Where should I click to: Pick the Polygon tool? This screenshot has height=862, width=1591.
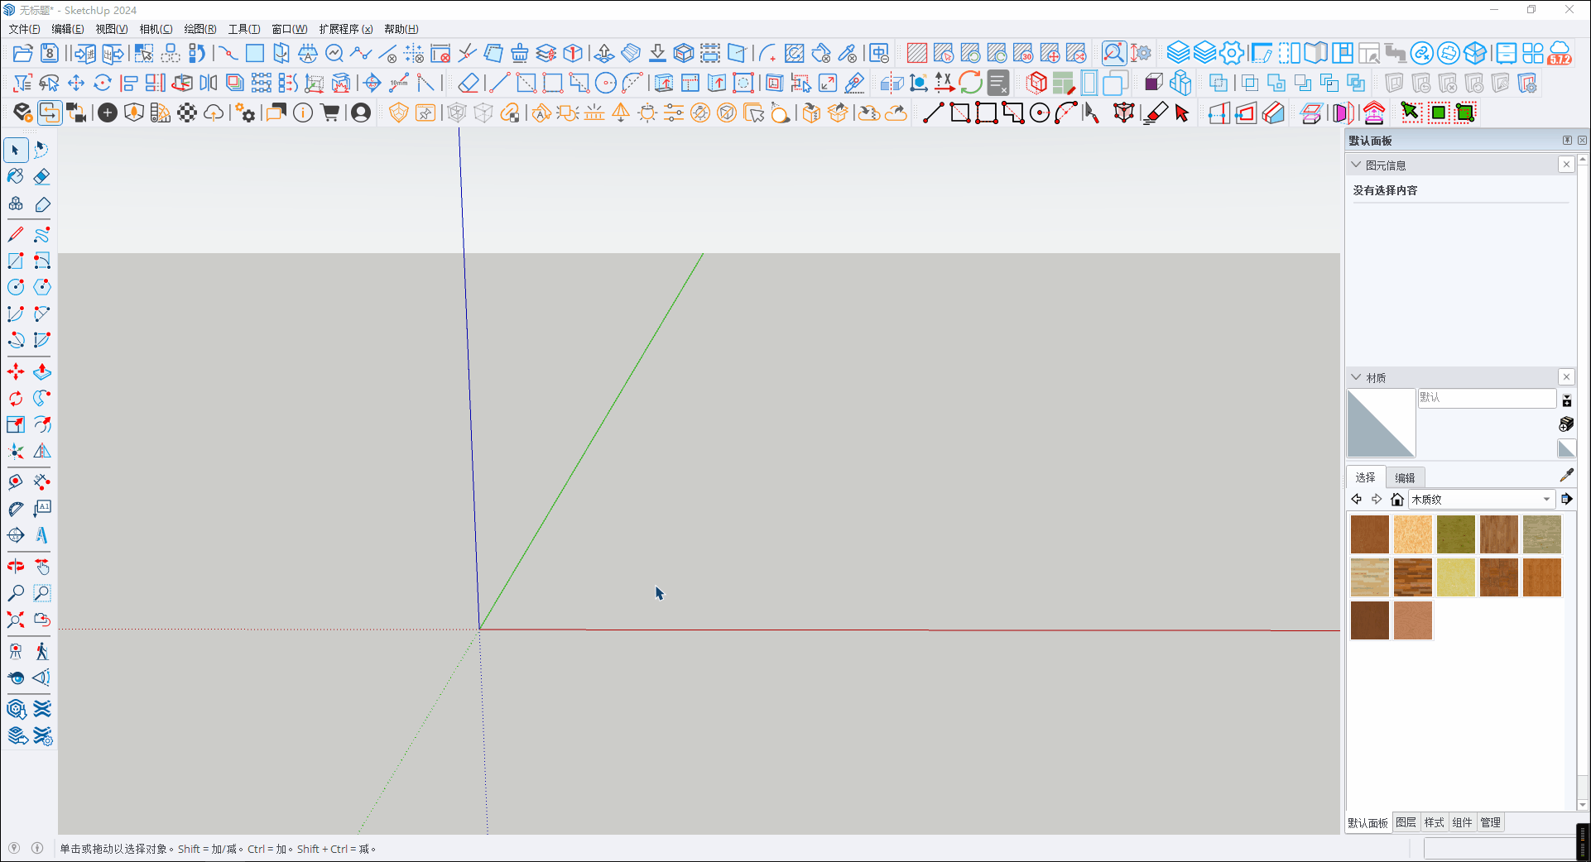pyautogui.click(x=42, y=287)
